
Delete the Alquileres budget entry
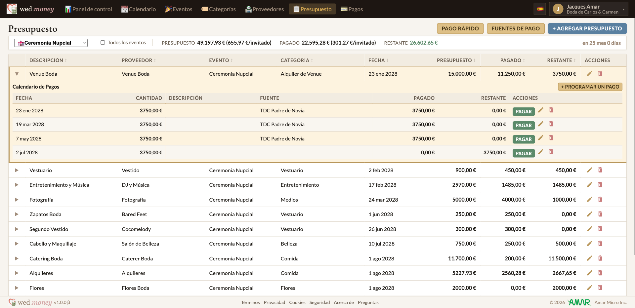click(600, 273)
